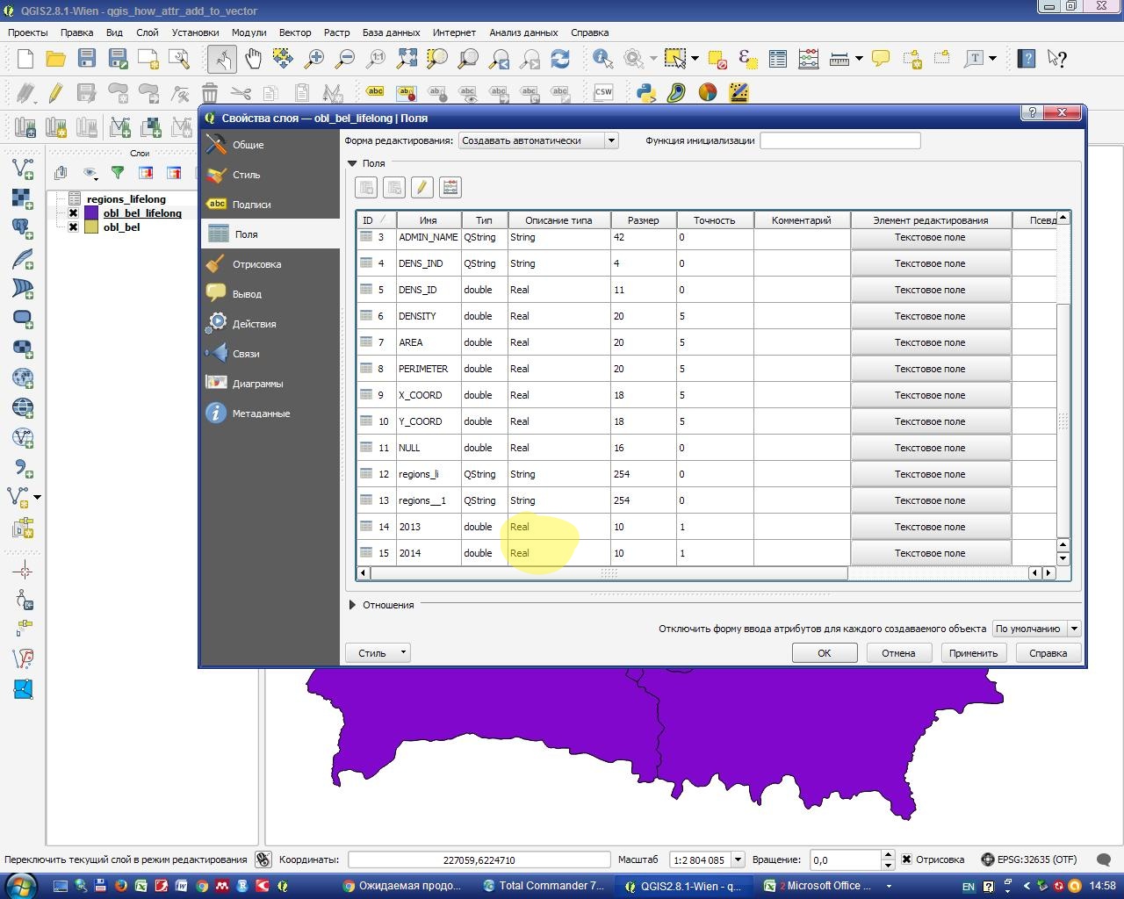
Task: Click the Zoom Full extent icon
Action: tap(407, 59)
